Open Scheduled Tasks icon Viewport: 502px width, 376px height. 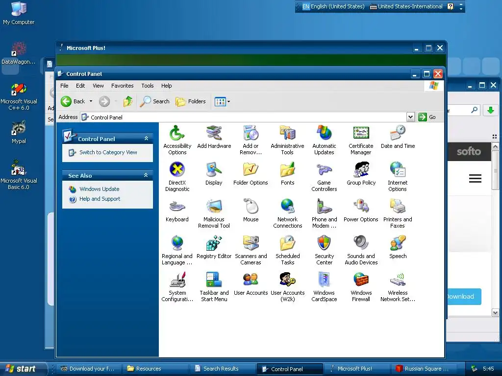[x=287, y=244]
